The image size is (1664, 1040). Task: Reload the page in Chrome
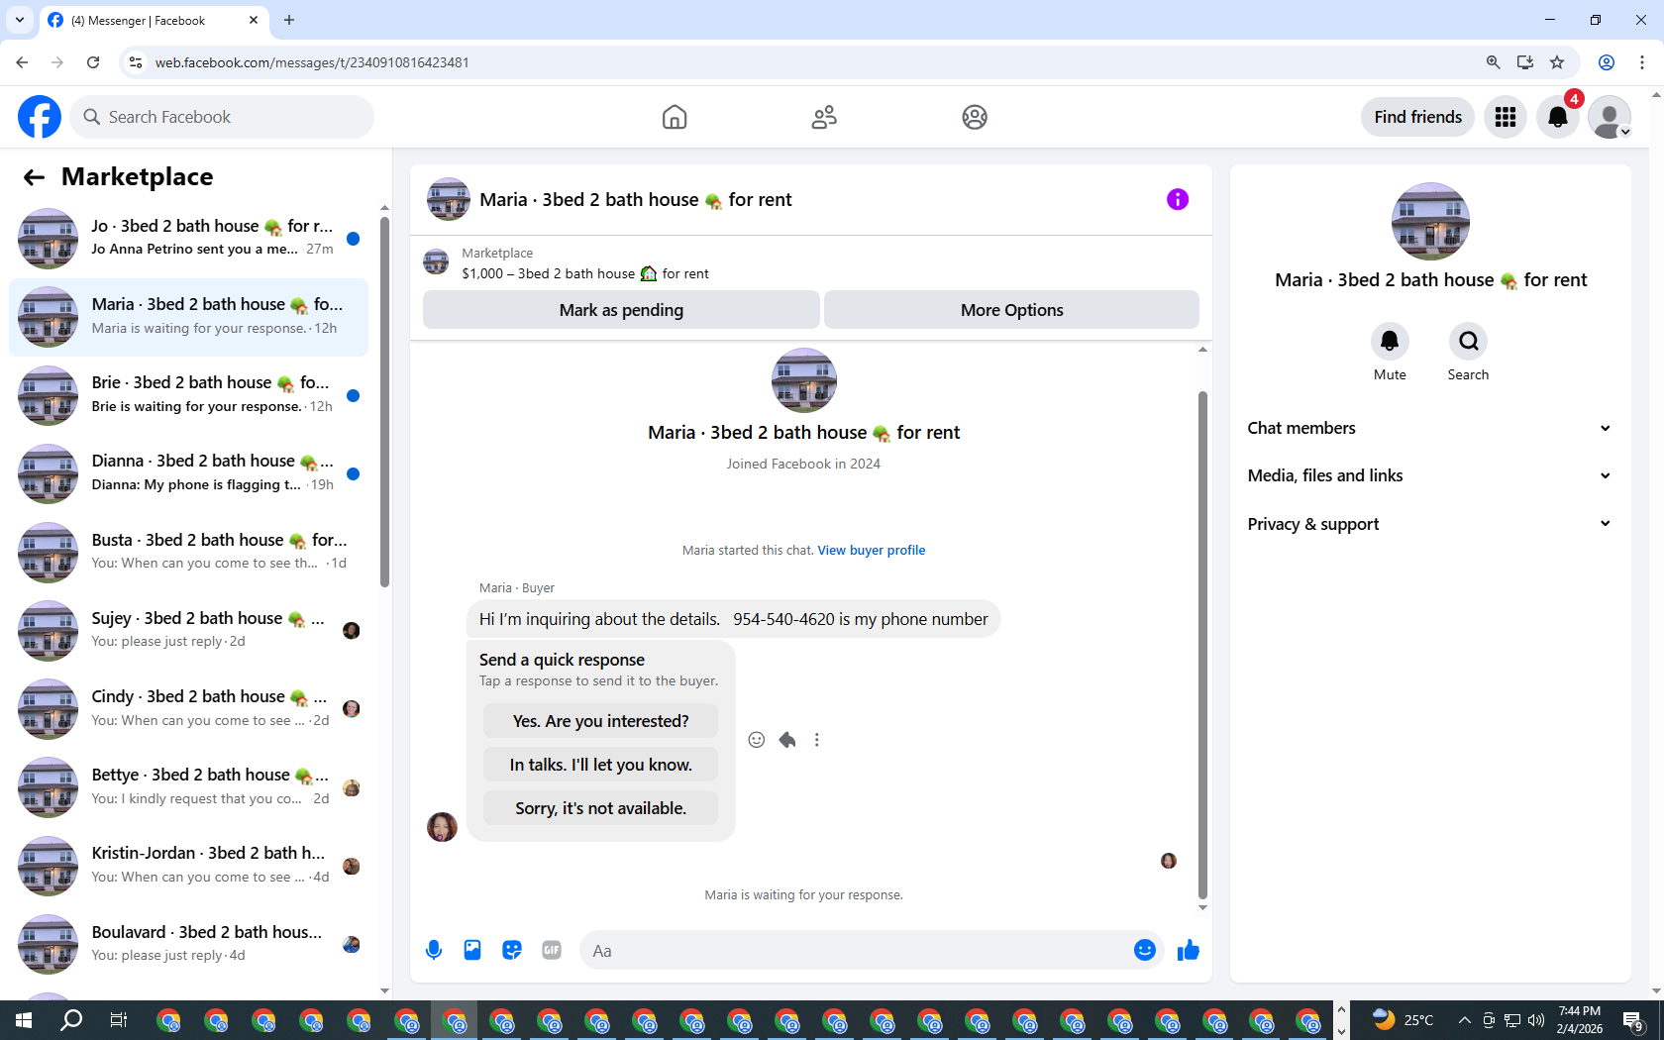(x=93, y=62)
